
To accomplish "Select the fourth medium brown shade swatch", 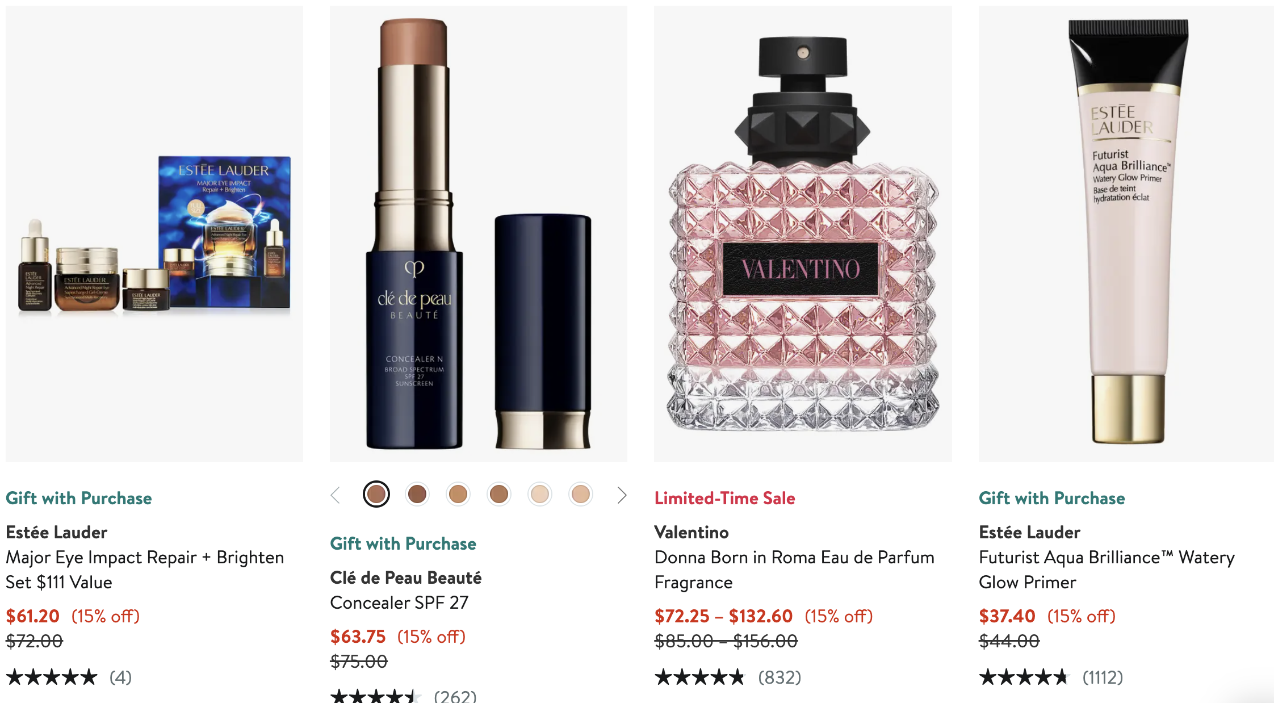I will pos(499,495).
